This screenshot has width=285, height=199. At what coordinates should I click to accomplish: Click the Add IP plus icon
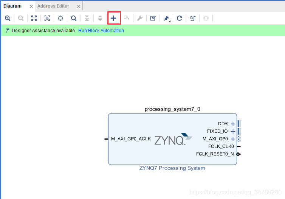point(113,18)
